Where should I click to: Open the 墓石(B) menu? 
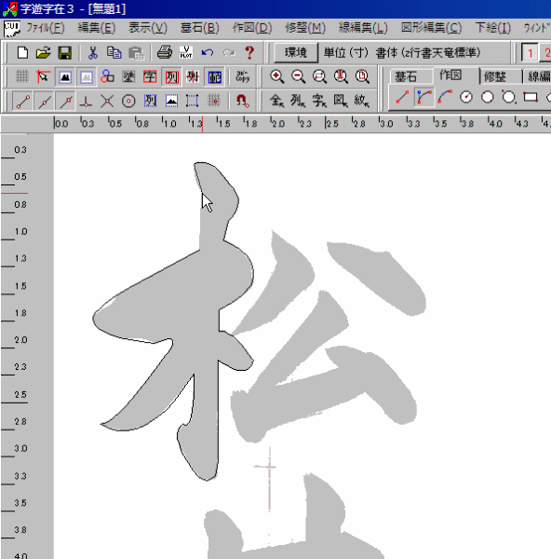(199, 28)
